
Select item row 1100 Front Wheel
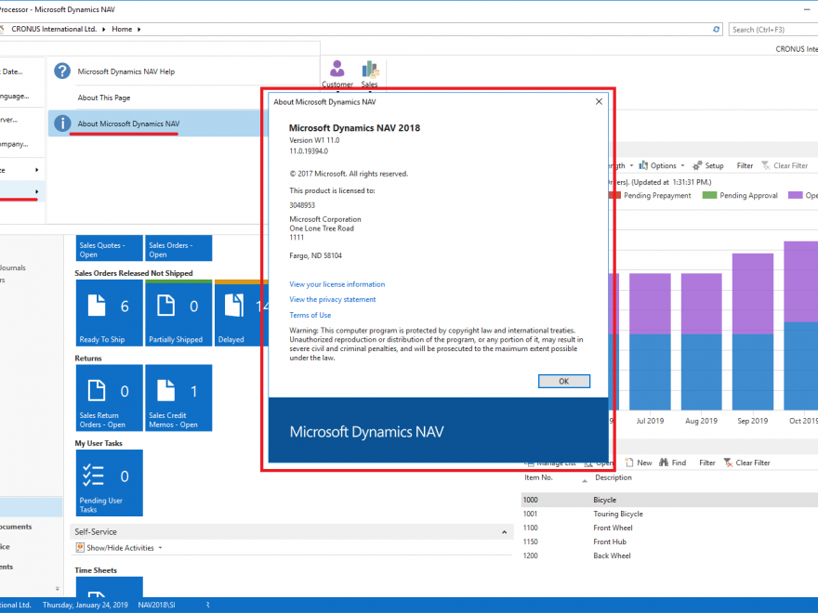tap(669, 528)
